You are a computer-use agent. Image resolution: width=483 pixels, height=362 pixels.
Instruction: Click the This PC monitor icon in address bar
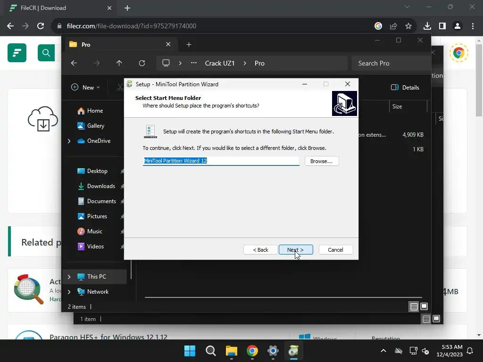click(166, 63)
